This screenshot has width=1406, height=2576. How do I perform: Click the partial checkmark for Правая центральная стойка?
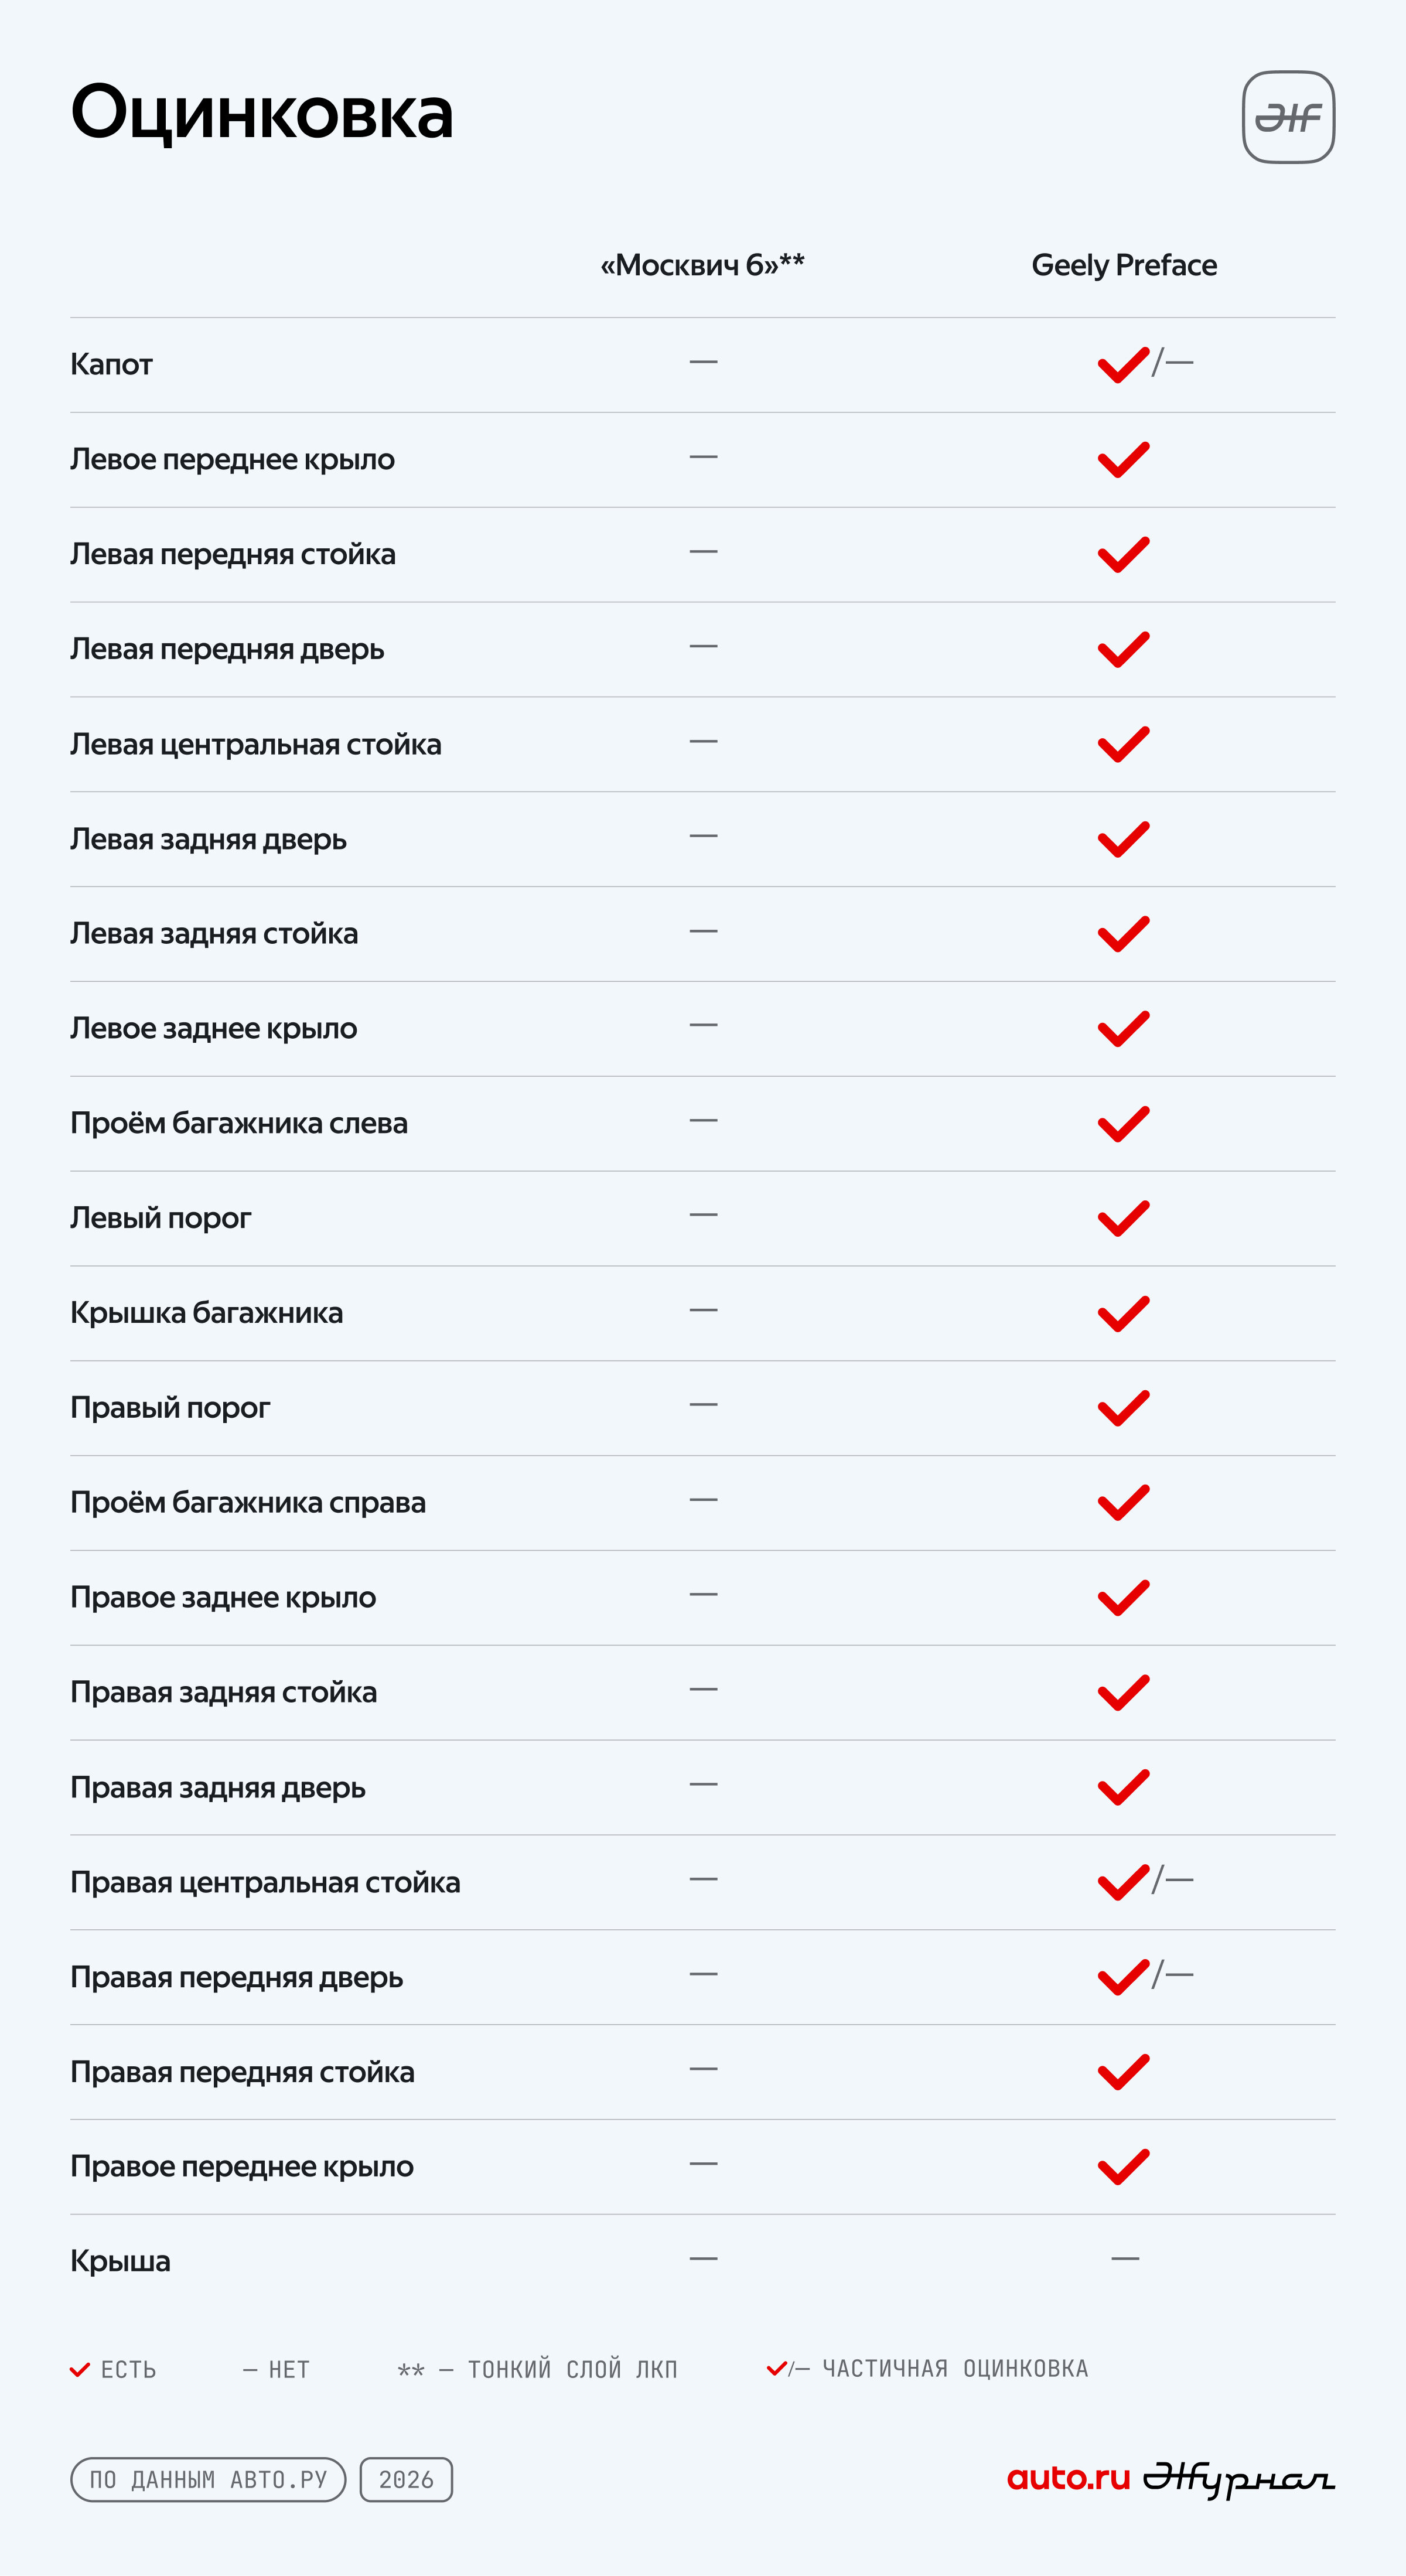(x=1145, y=1882)
